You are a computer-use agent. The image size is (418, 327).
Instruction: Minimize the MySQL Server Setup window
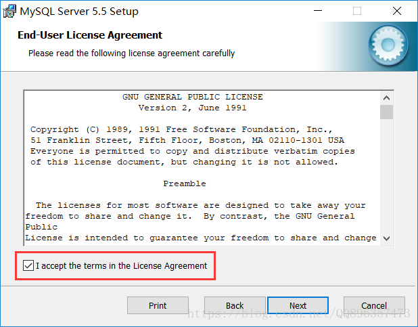318,11
